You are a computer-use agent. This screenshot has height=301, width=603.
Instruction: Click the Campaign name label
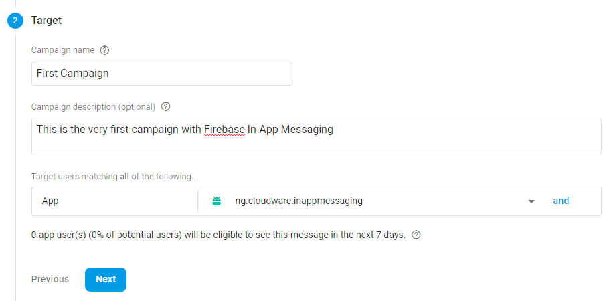pyautogui.click(x=63, y=50)
